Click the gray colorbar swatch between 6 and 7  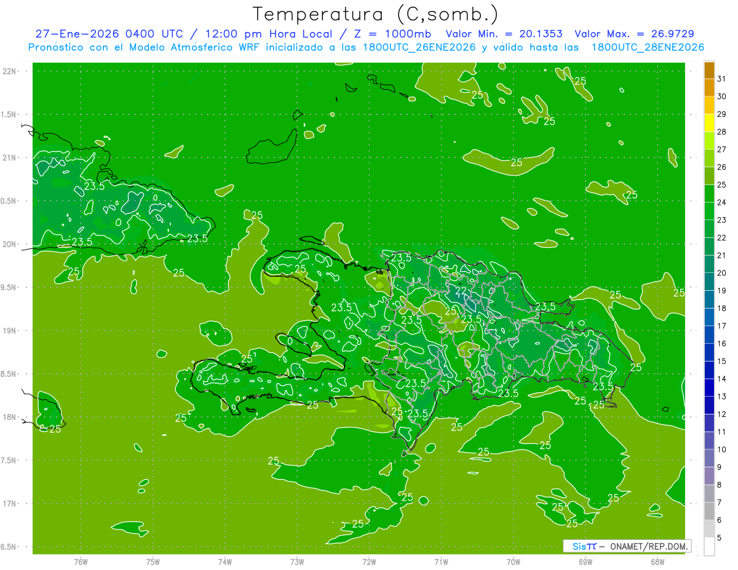pyautogui.click(x=710, y=512)
